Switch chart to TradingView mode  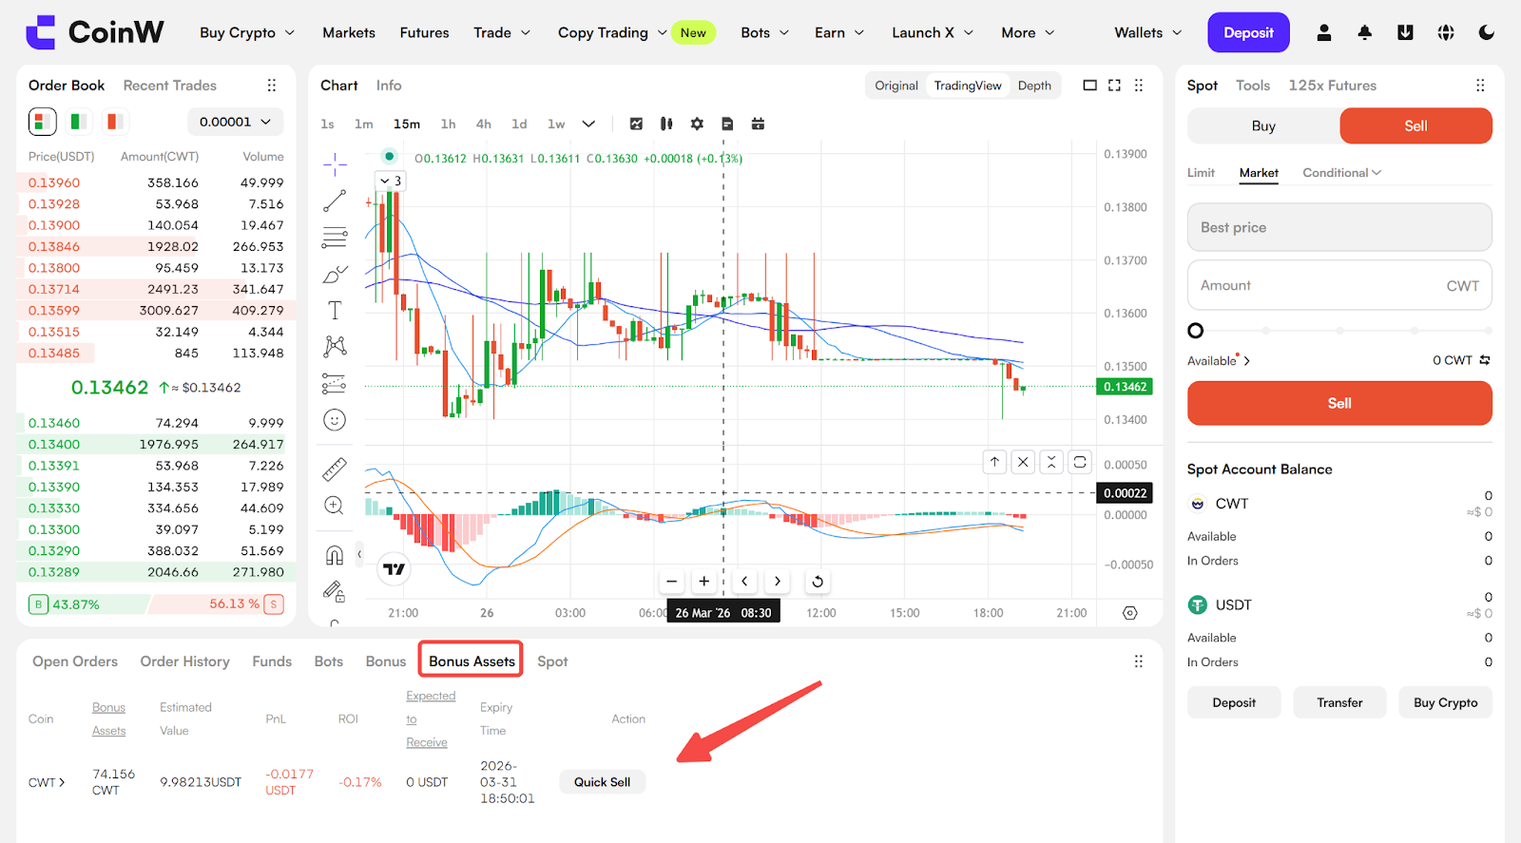coord(968,86)
